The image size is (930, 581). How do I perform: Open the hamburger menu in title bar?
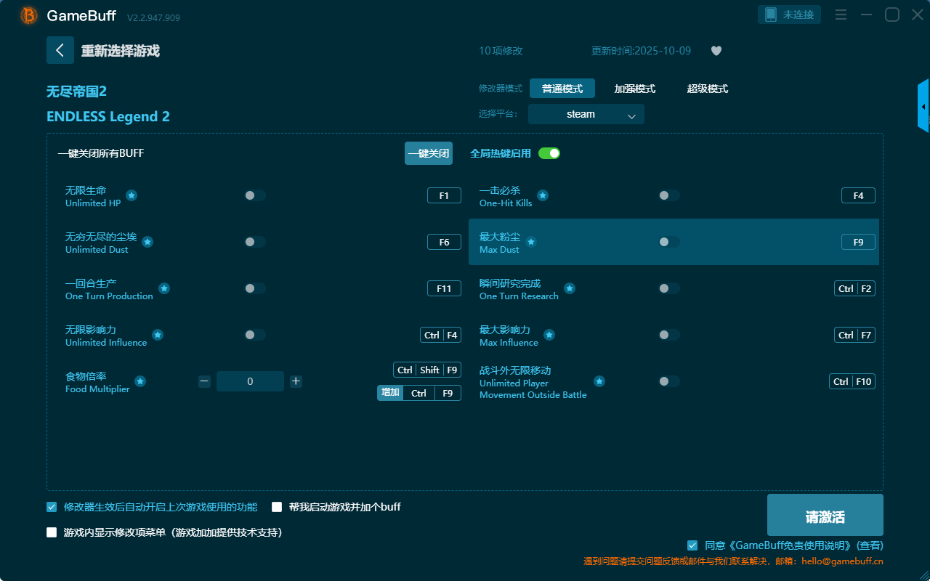point(841,15)
